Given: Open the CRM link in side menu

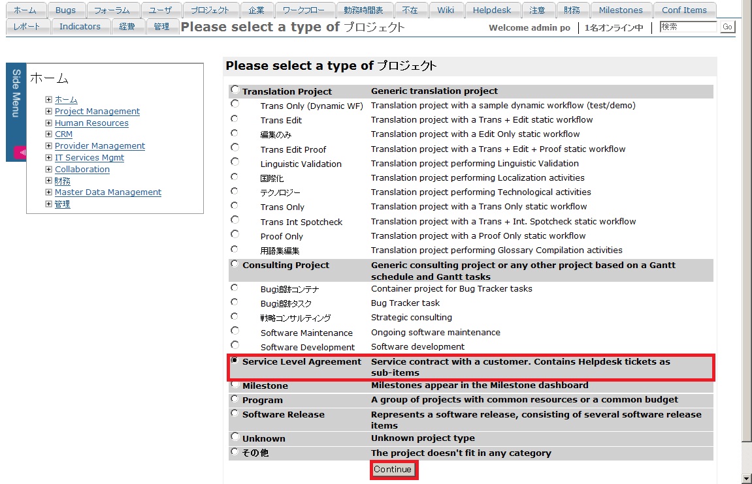Looking at the screenshot, I should pyautogui.click(x=64, y=134).
